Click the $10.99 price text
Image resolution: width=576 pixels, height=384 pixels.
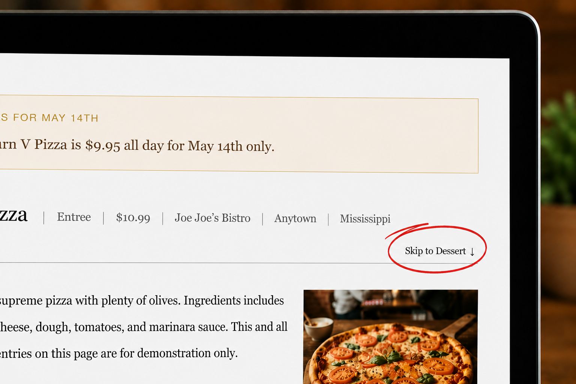(133, 217)
